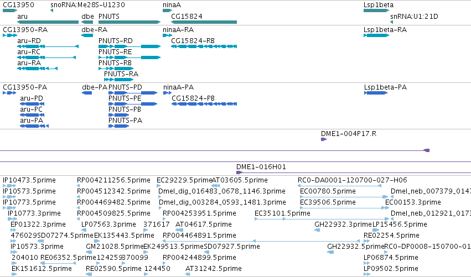Select the EC39506.5prime label
This screenshot has width=471, height=277.
click(x=328, y=202)
